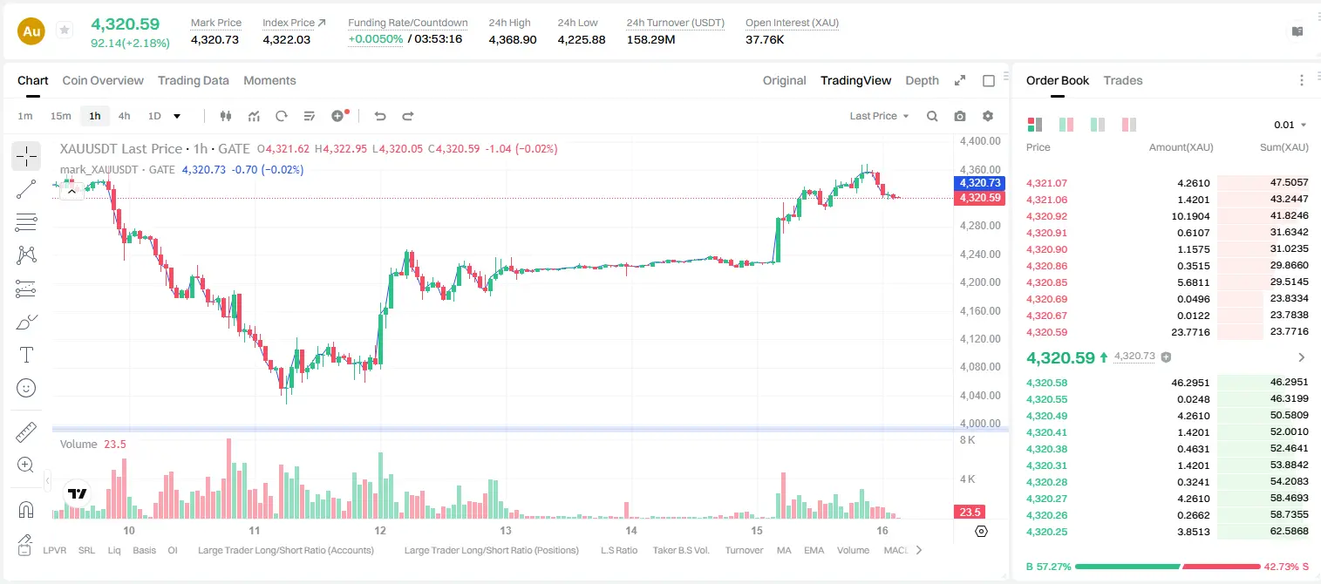The width and height of the screenshot is (1321, 584).
Task: Choose the text annotation tool
Action: point(26,355)
